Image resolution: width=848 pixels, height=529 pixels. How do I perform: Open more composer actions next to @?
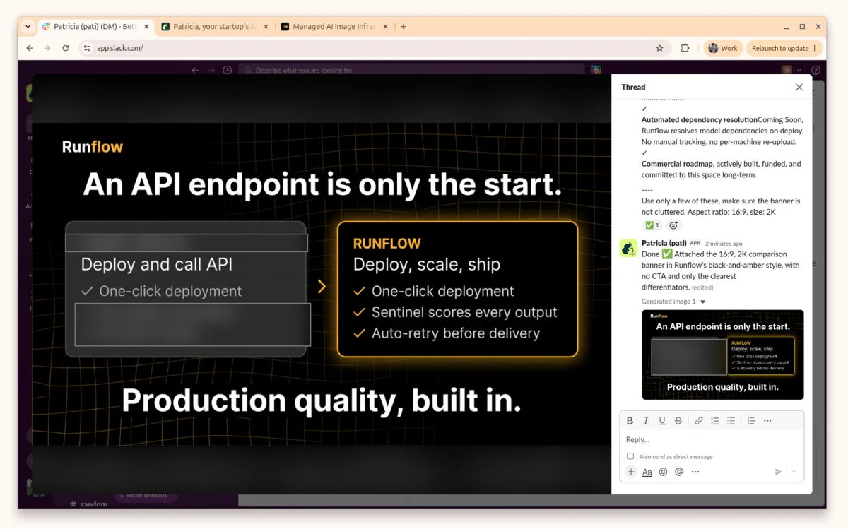point(695,472)
